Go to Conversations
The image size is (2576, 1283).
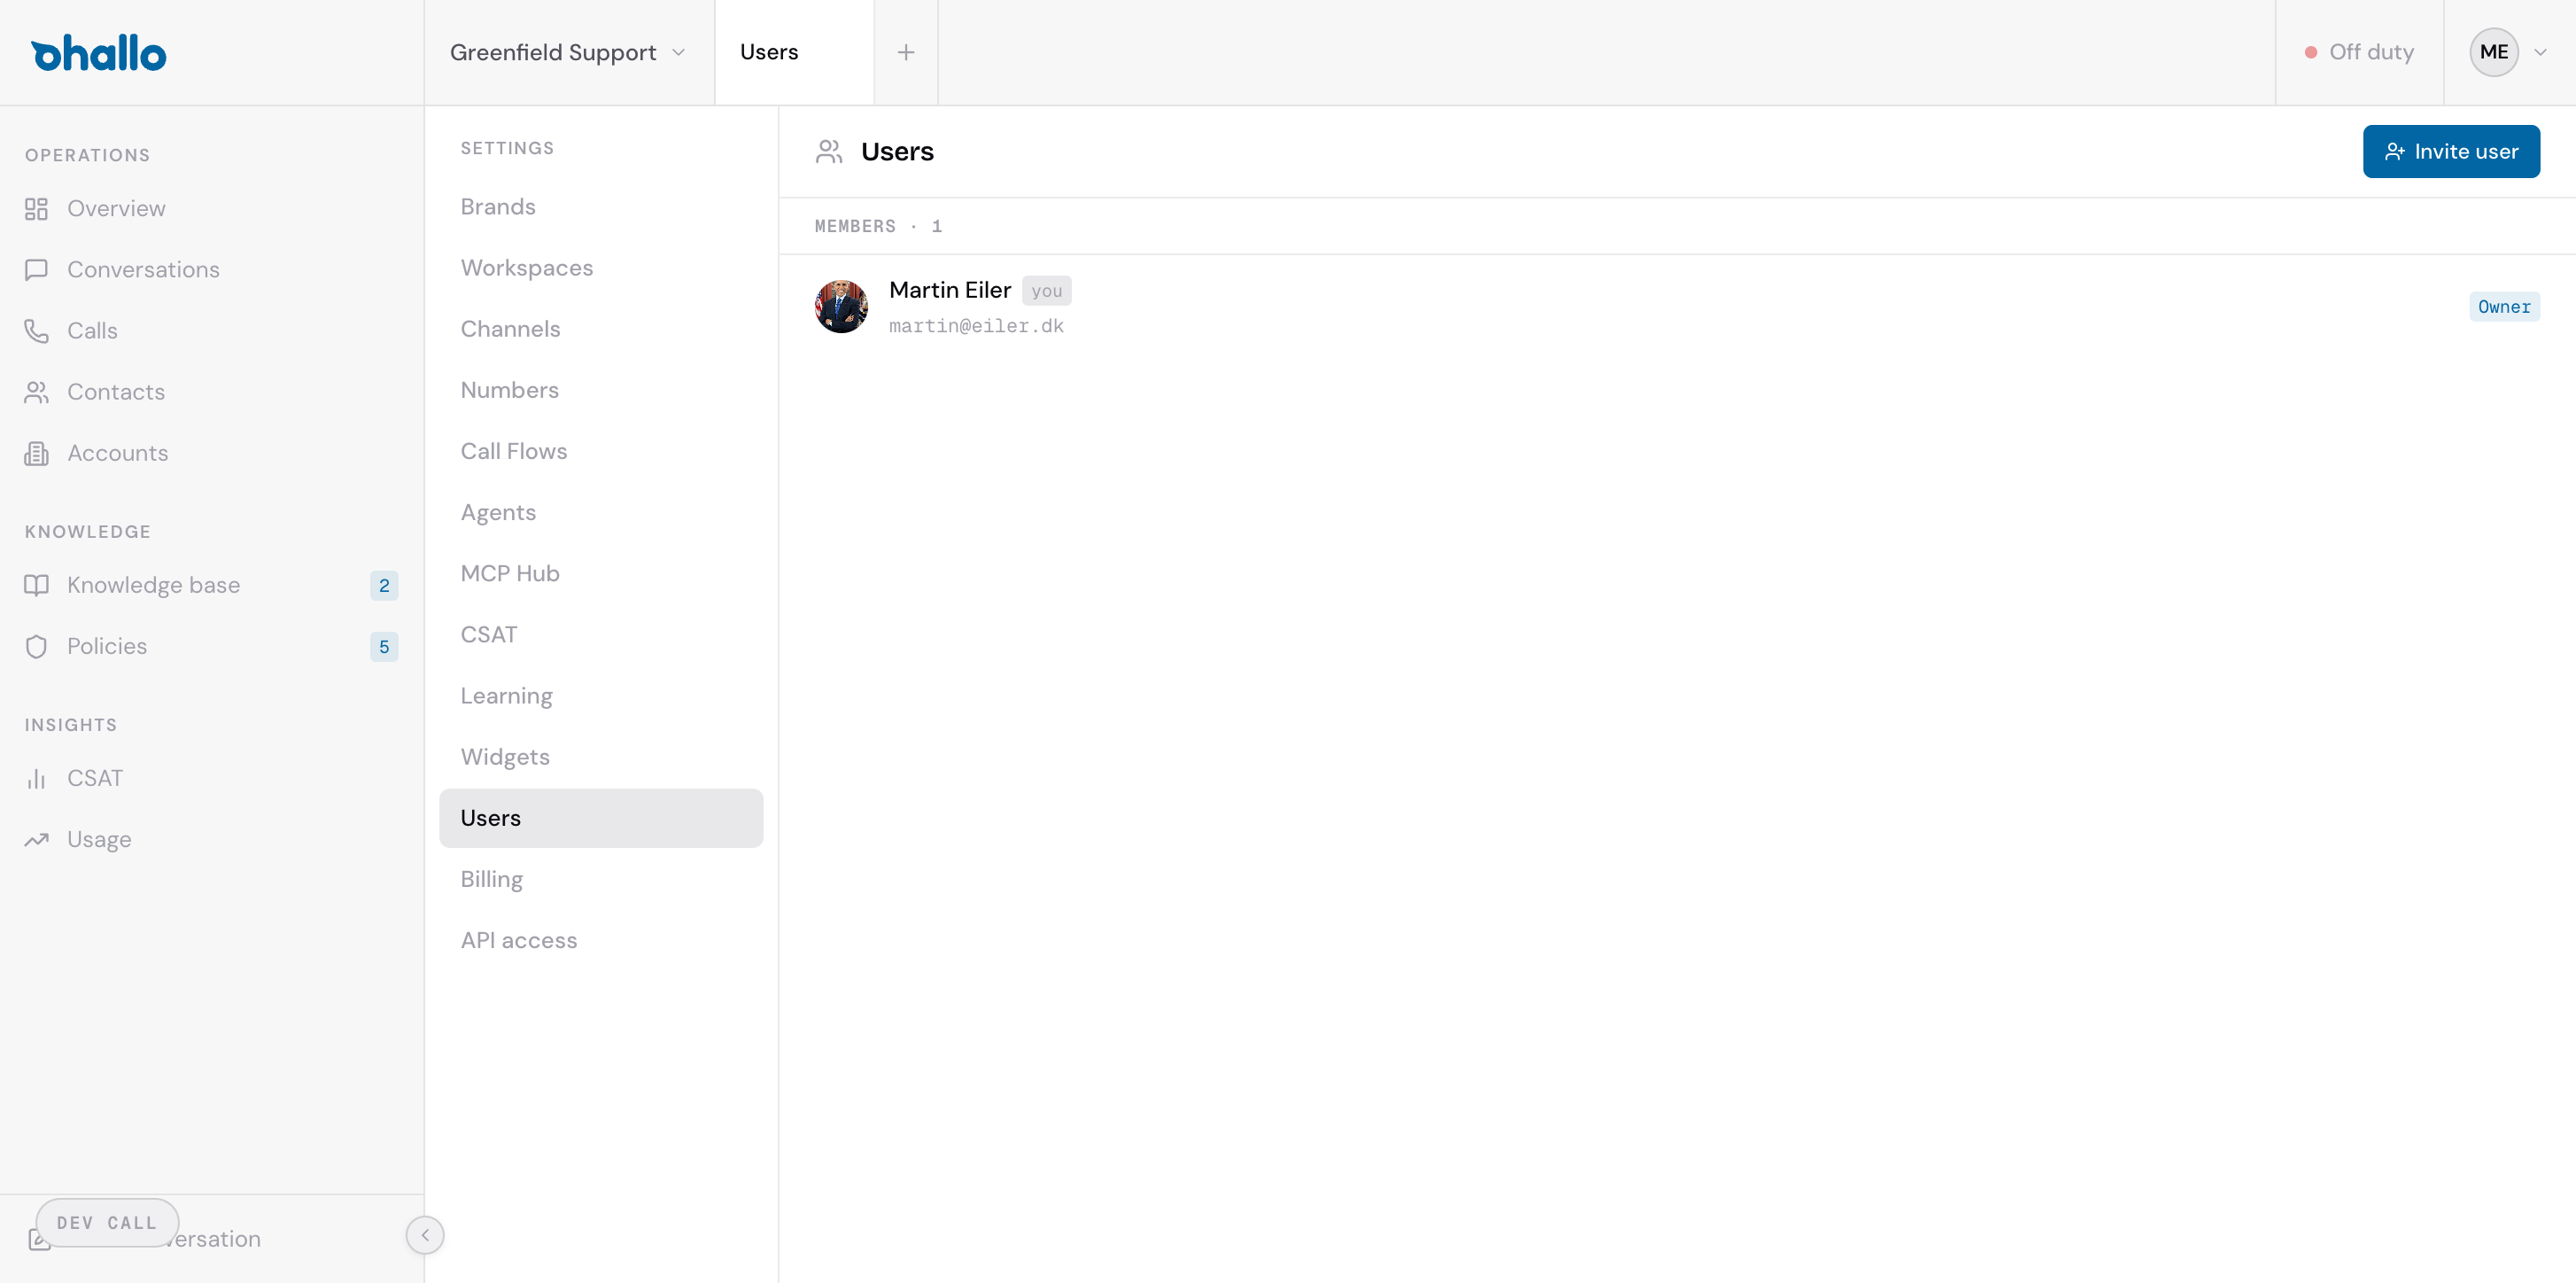tap(143, 270)
